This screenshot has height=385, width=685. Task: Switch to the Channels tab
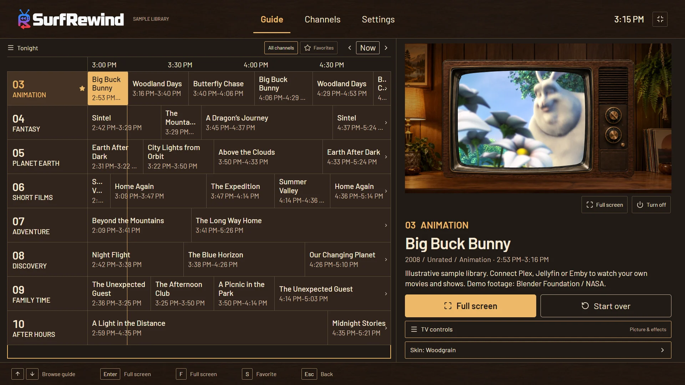323,20
